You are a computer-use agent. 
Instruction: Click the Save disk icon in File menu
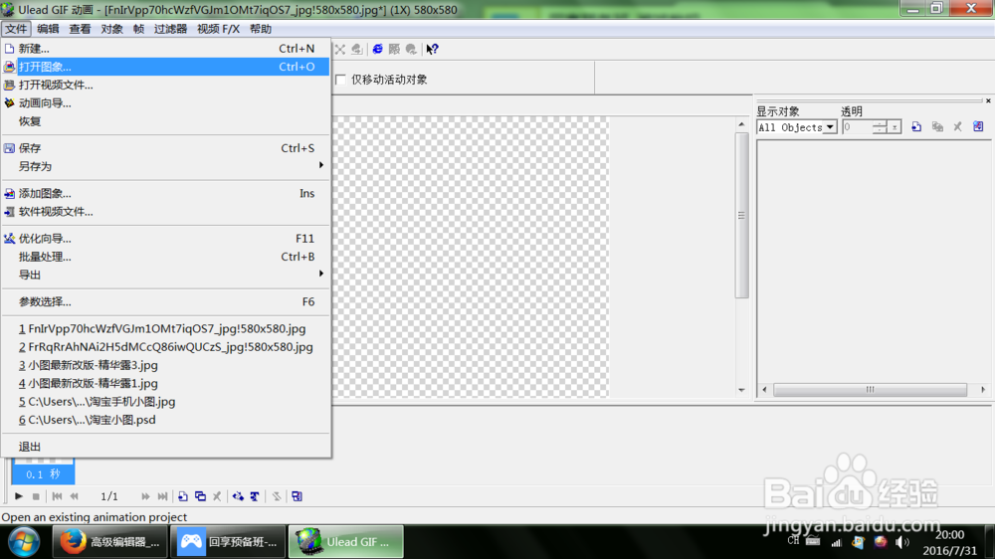tap(10, 148)
